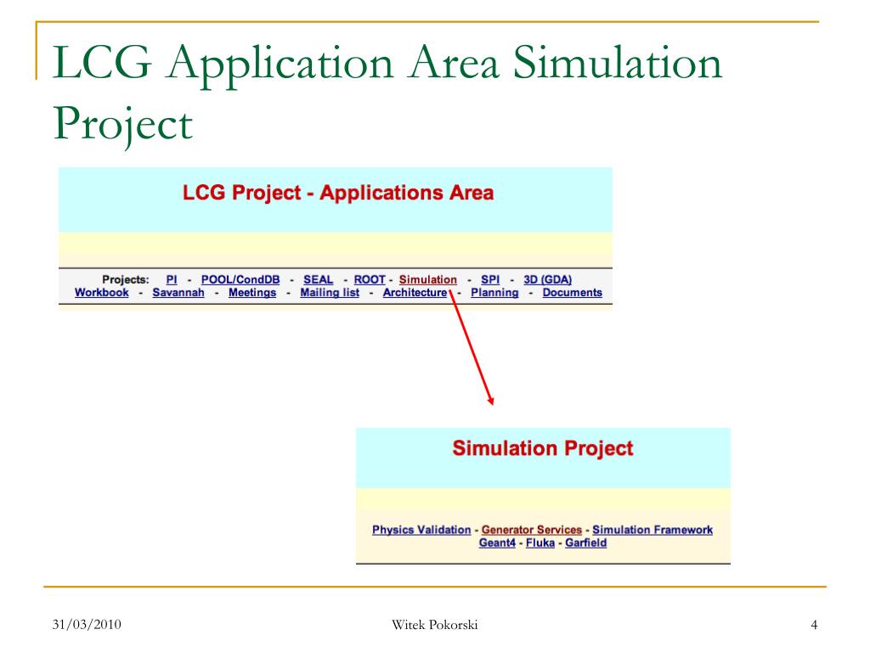The image size is (870, 652).
Task: Click the 'LCG Project - Applications Area' heading
Action: (x=338, y=193)
